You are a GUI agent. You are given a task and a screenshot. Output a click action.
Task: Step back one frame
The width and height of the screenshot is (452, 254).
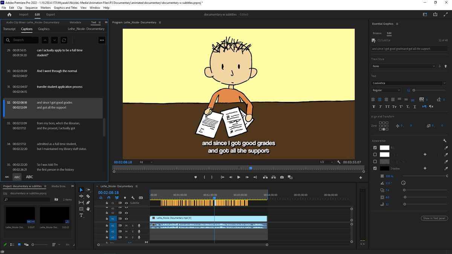[231, 177]
